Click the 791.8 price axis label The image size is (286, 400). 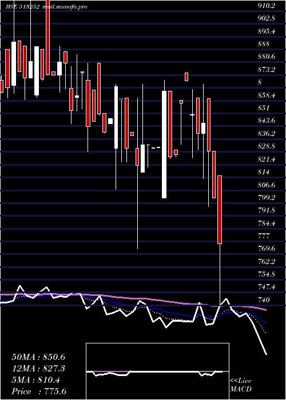267,210
